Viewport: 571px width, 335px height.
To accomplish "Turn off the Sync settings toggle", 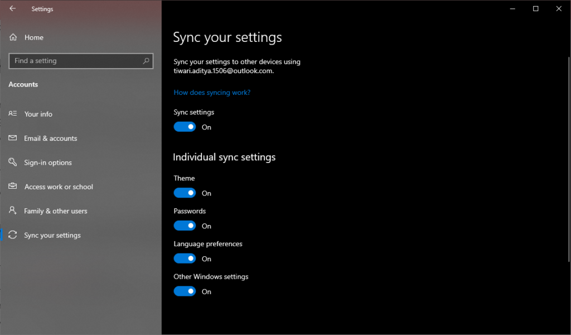I will pos(185,127).
